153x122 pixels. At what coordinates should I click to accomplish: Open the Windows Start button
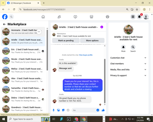tap(4, 119)
